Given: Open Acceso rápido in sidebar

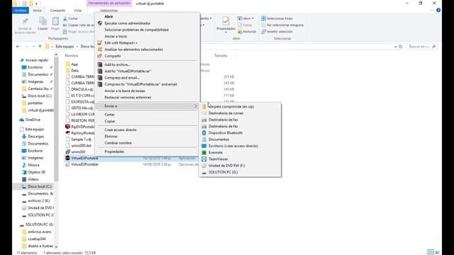Looking at the screenshot, I should click(x=36, y=60).
